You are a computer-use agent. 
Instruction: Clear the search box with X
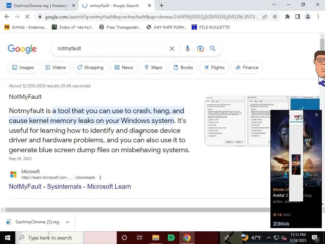click(x=172, y=49)
